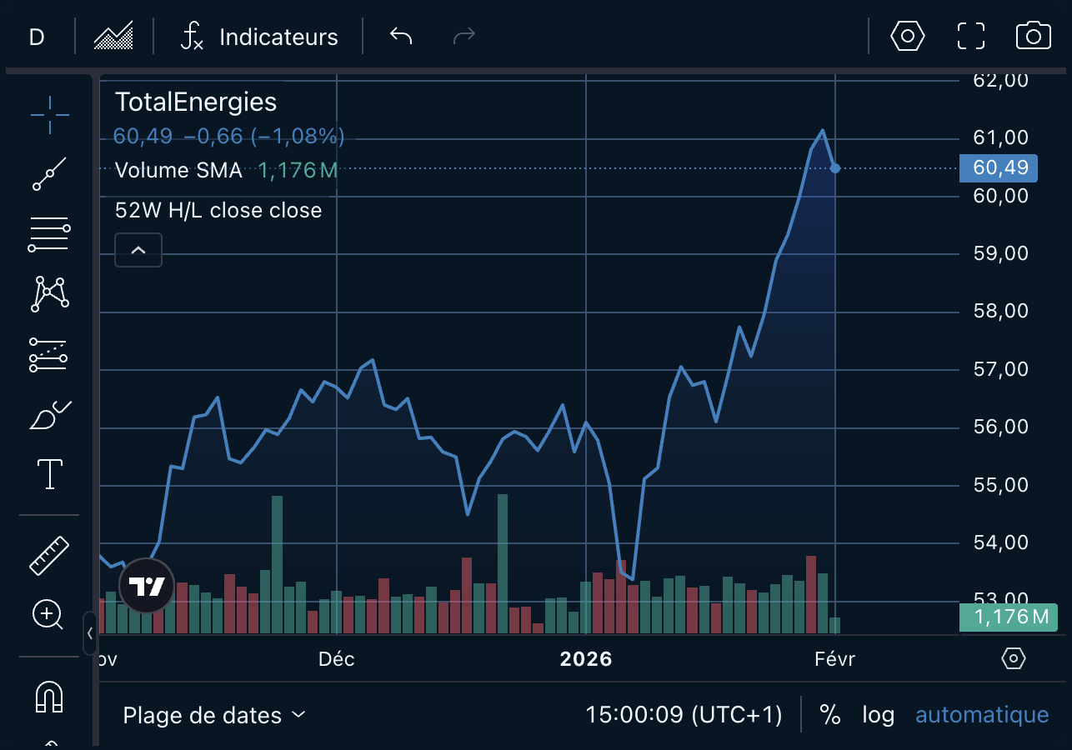Enable magnet mode in the sidebar
Image resolution: width=1072 pixels, height=750 pixels.
pos(48,697)
